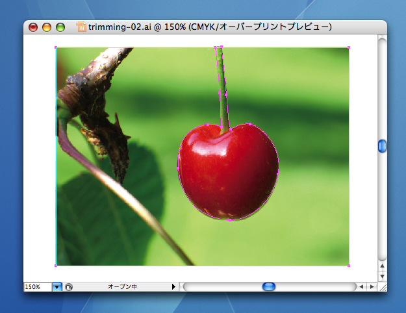Click the Version Cue status icon
The width and height of the screenshot is (406, 313).
pyautogui.click(x=69, y=287)
